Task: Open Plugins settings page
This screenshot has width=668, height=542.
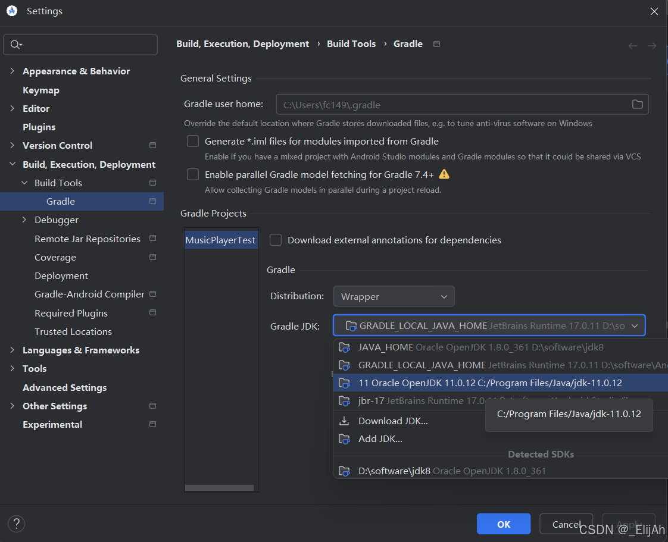Action: pos(39,127)
